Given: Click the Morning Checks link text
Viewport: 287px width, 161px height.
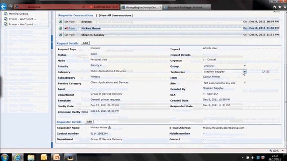Looking at the screenshot, I should click(18, 14).
